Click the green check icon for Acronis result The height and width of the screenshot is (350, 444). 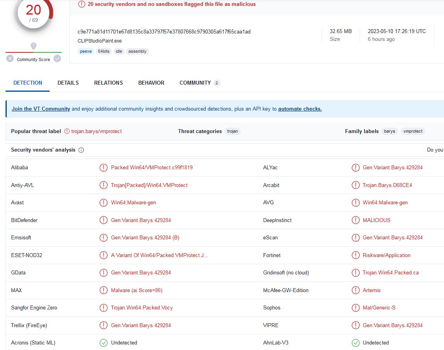point(103,343)
